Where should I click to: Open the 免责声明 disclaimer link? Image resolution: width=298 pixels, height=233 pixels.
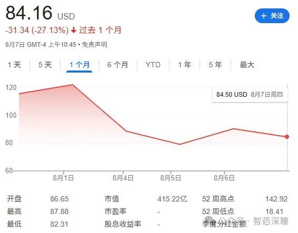pyautogui.click(x=95, y=45)
